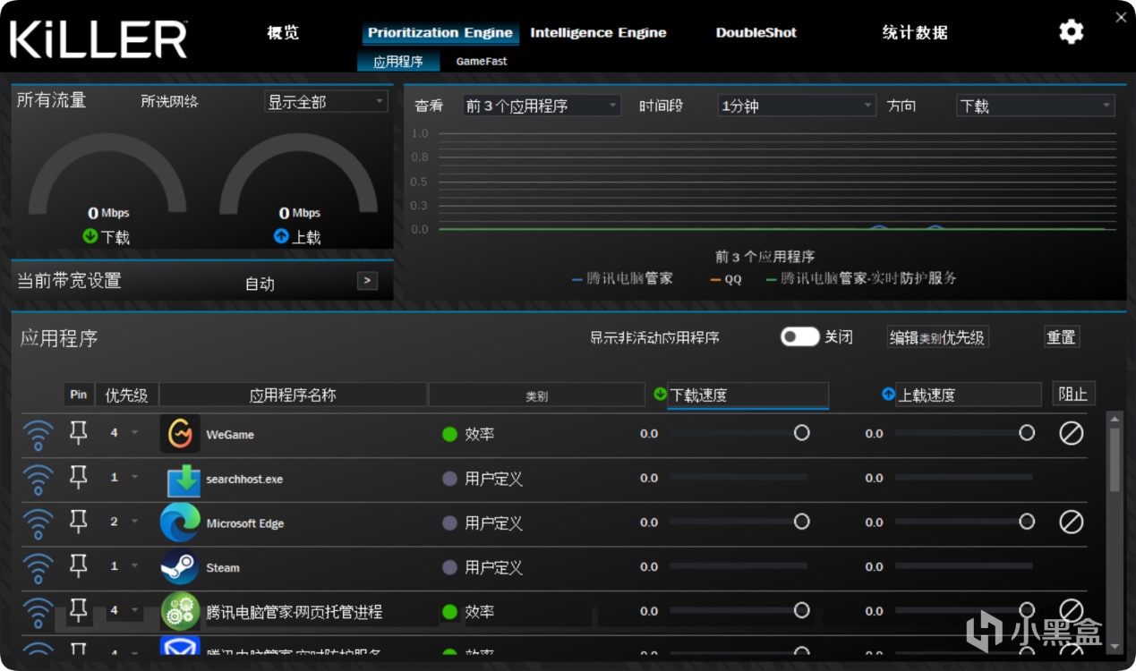Sort by 应用程序名称 column header
This screenshot has width=1136, height=671.
click(293, 395)
